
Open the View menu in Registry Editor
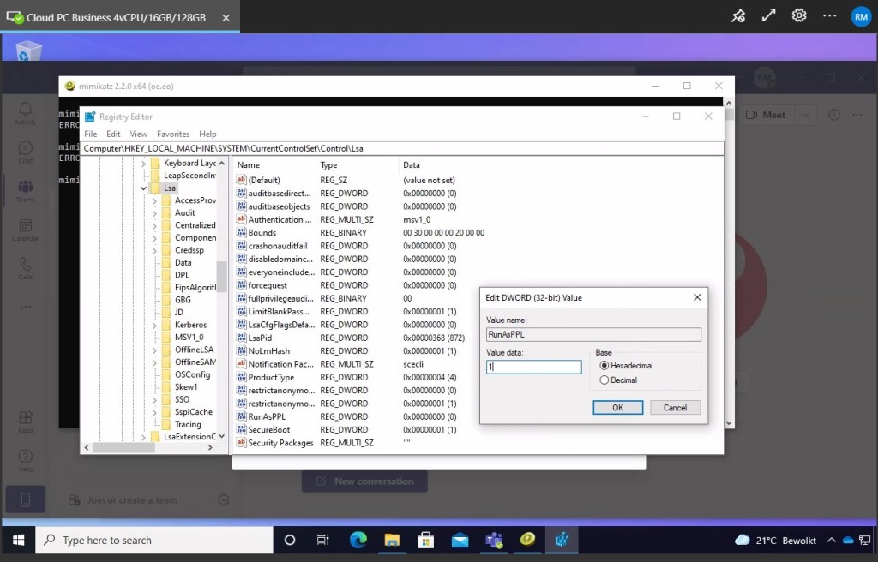(x=138, y=134)
